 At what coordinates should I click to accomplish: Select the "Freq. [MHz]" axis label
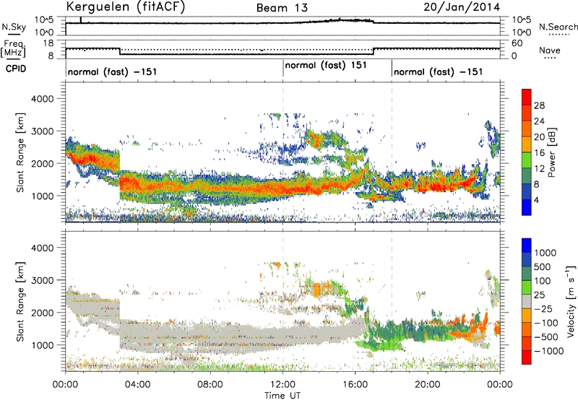[13, 48]
